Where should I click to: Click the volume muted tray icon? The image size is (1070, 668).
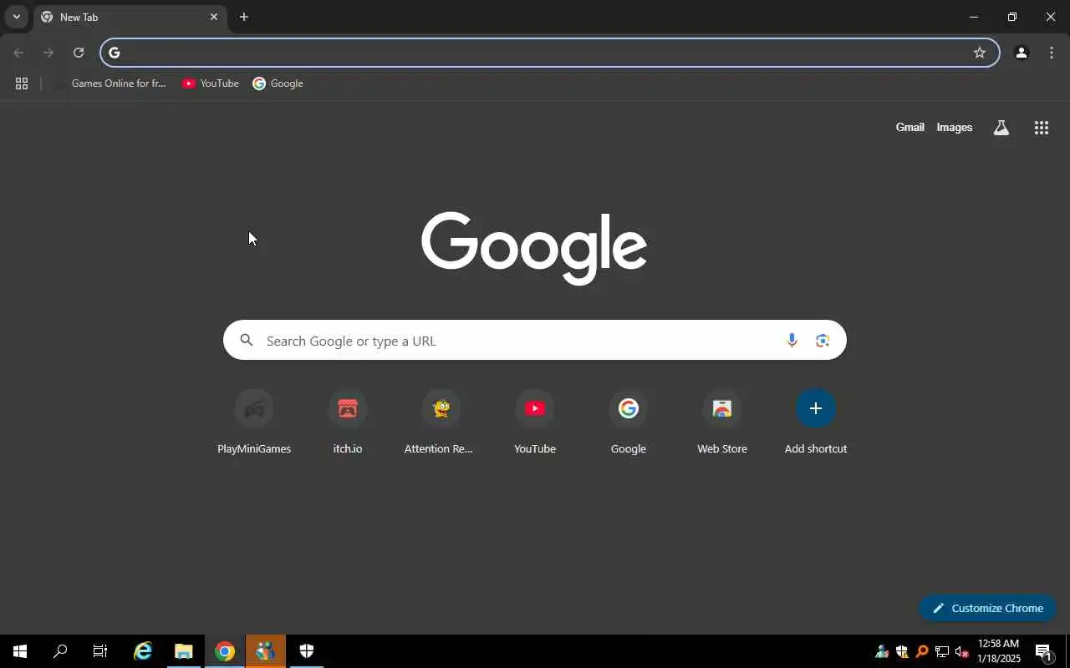point(961,652)
